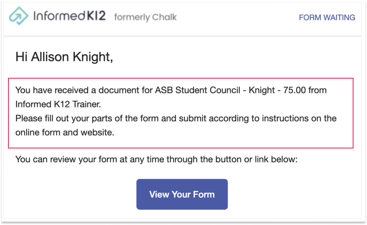Click the "Hi Allison Knight," greeting
Screen dimensions: 367x225
pos(64,57)
